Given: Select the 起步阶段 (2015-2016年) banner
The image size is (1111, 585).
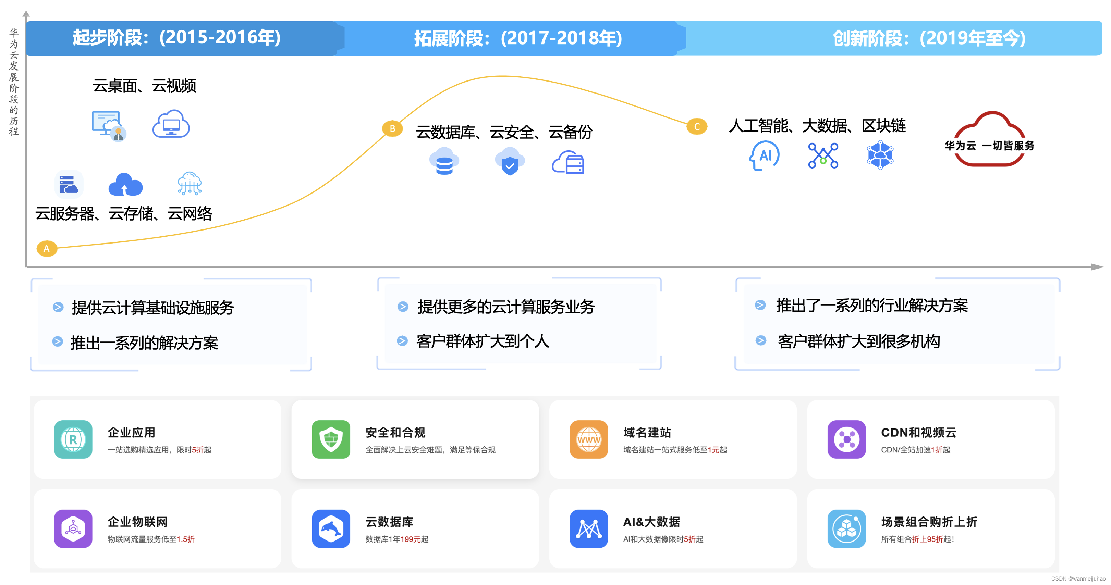Looking at the screenshot, I should click(x=185, y=38).
